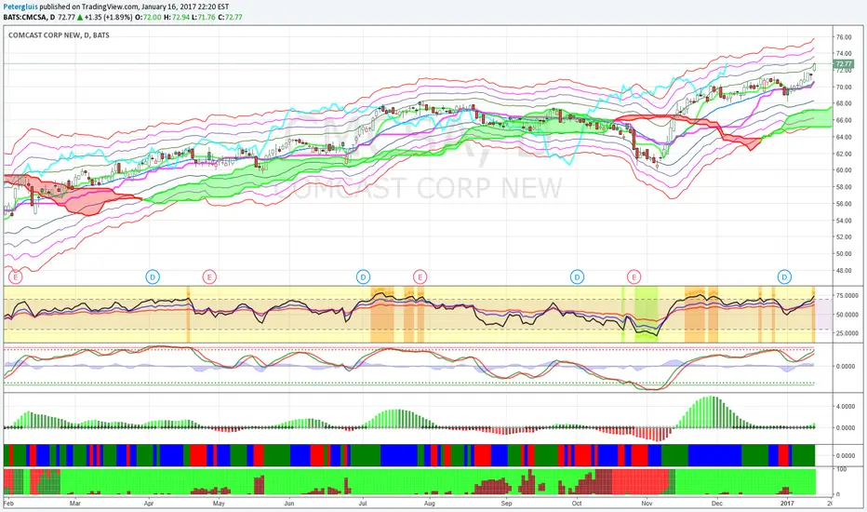This screenshot has height=512, width=867.
Task: Click the L:71.76 low value in header
Action: (x=204, y=17)
